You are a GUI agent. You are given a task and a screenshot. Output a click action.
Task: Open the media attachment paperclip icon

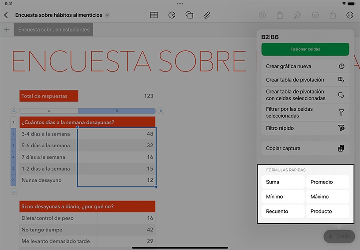[x=206, y=15]
